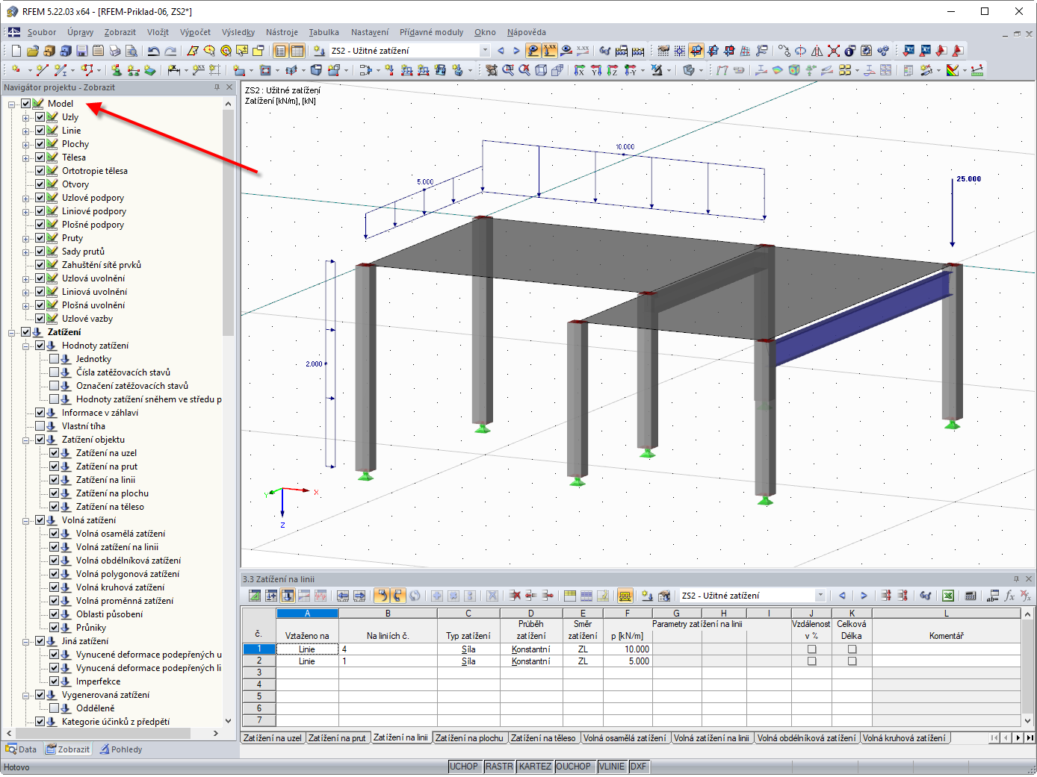1037x777 pixels.
Task: Click the new line tool icon
Action: pos(42,70)
